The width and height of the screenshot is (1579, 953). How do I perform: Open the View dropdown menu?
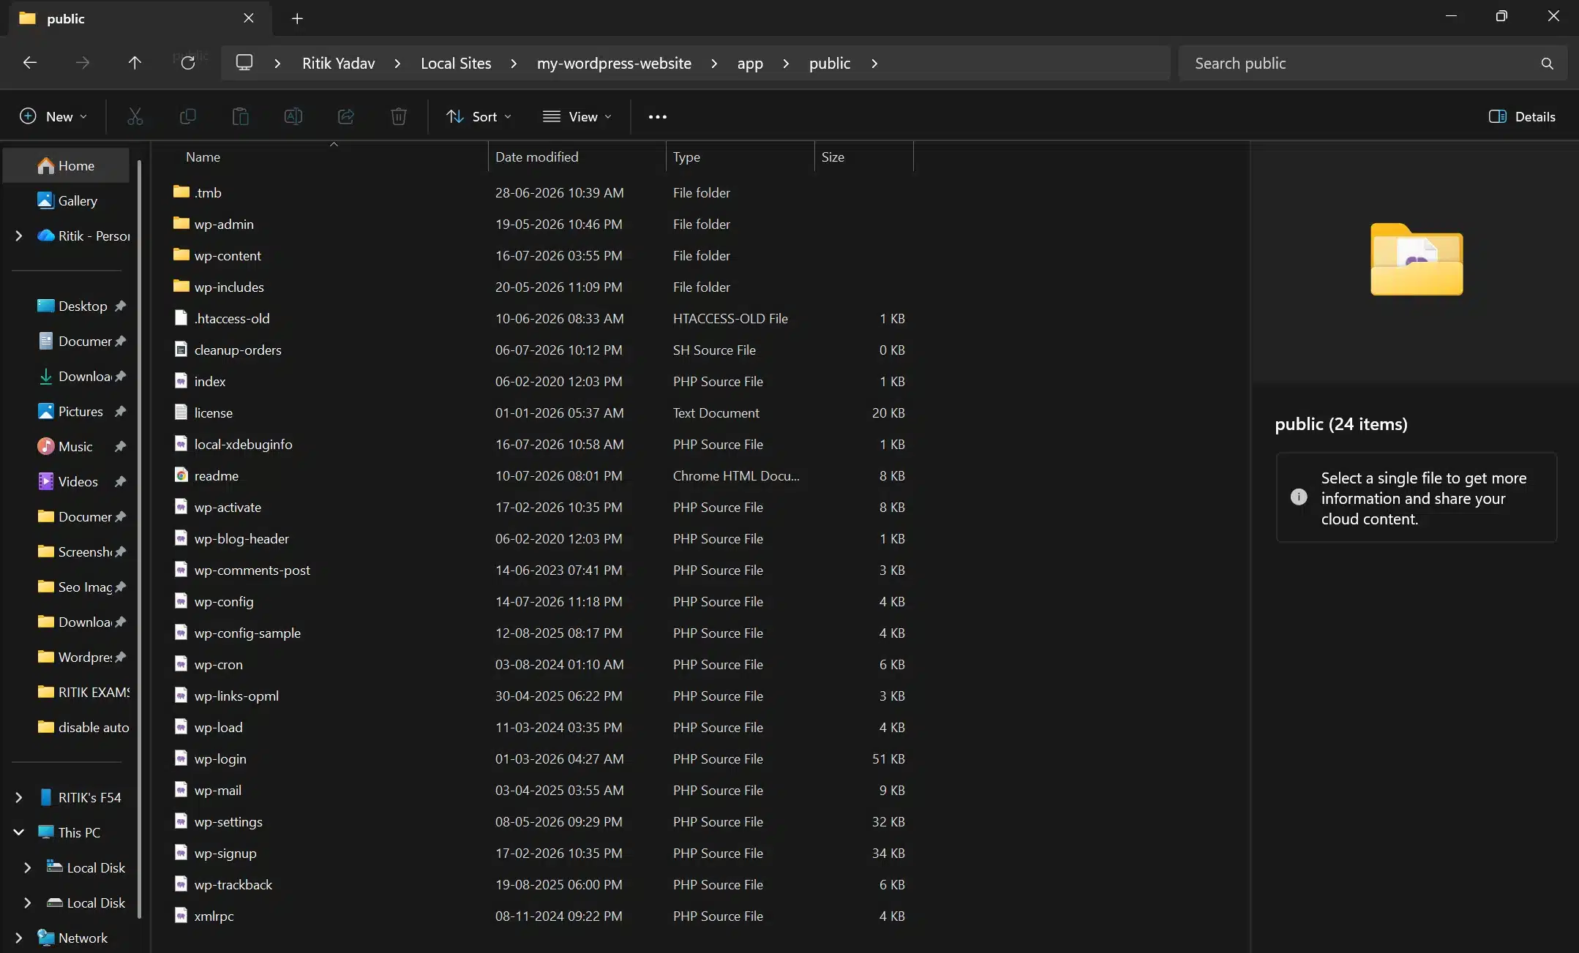577,116
